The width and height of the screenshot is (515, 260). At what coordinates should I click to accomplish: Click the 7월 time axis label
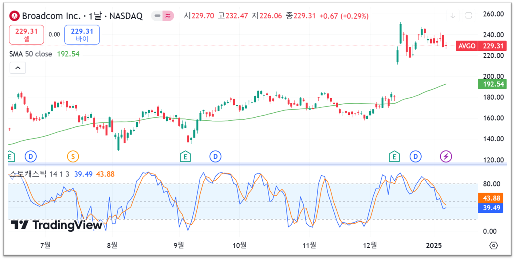coord(45,245)
